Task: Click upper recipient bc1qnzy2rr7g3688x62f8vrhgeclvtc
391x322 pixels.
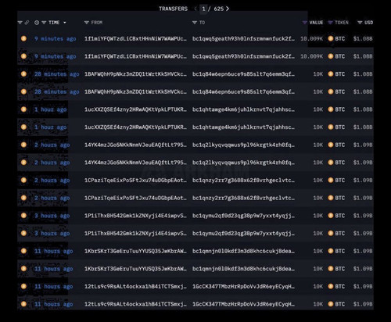Action: pyautogui.click(x=243, y=181)
